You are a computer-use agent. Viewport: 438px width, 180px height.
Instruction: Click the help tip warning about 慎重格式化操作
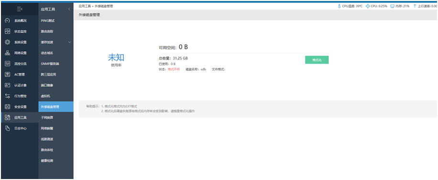click(148, 111)
